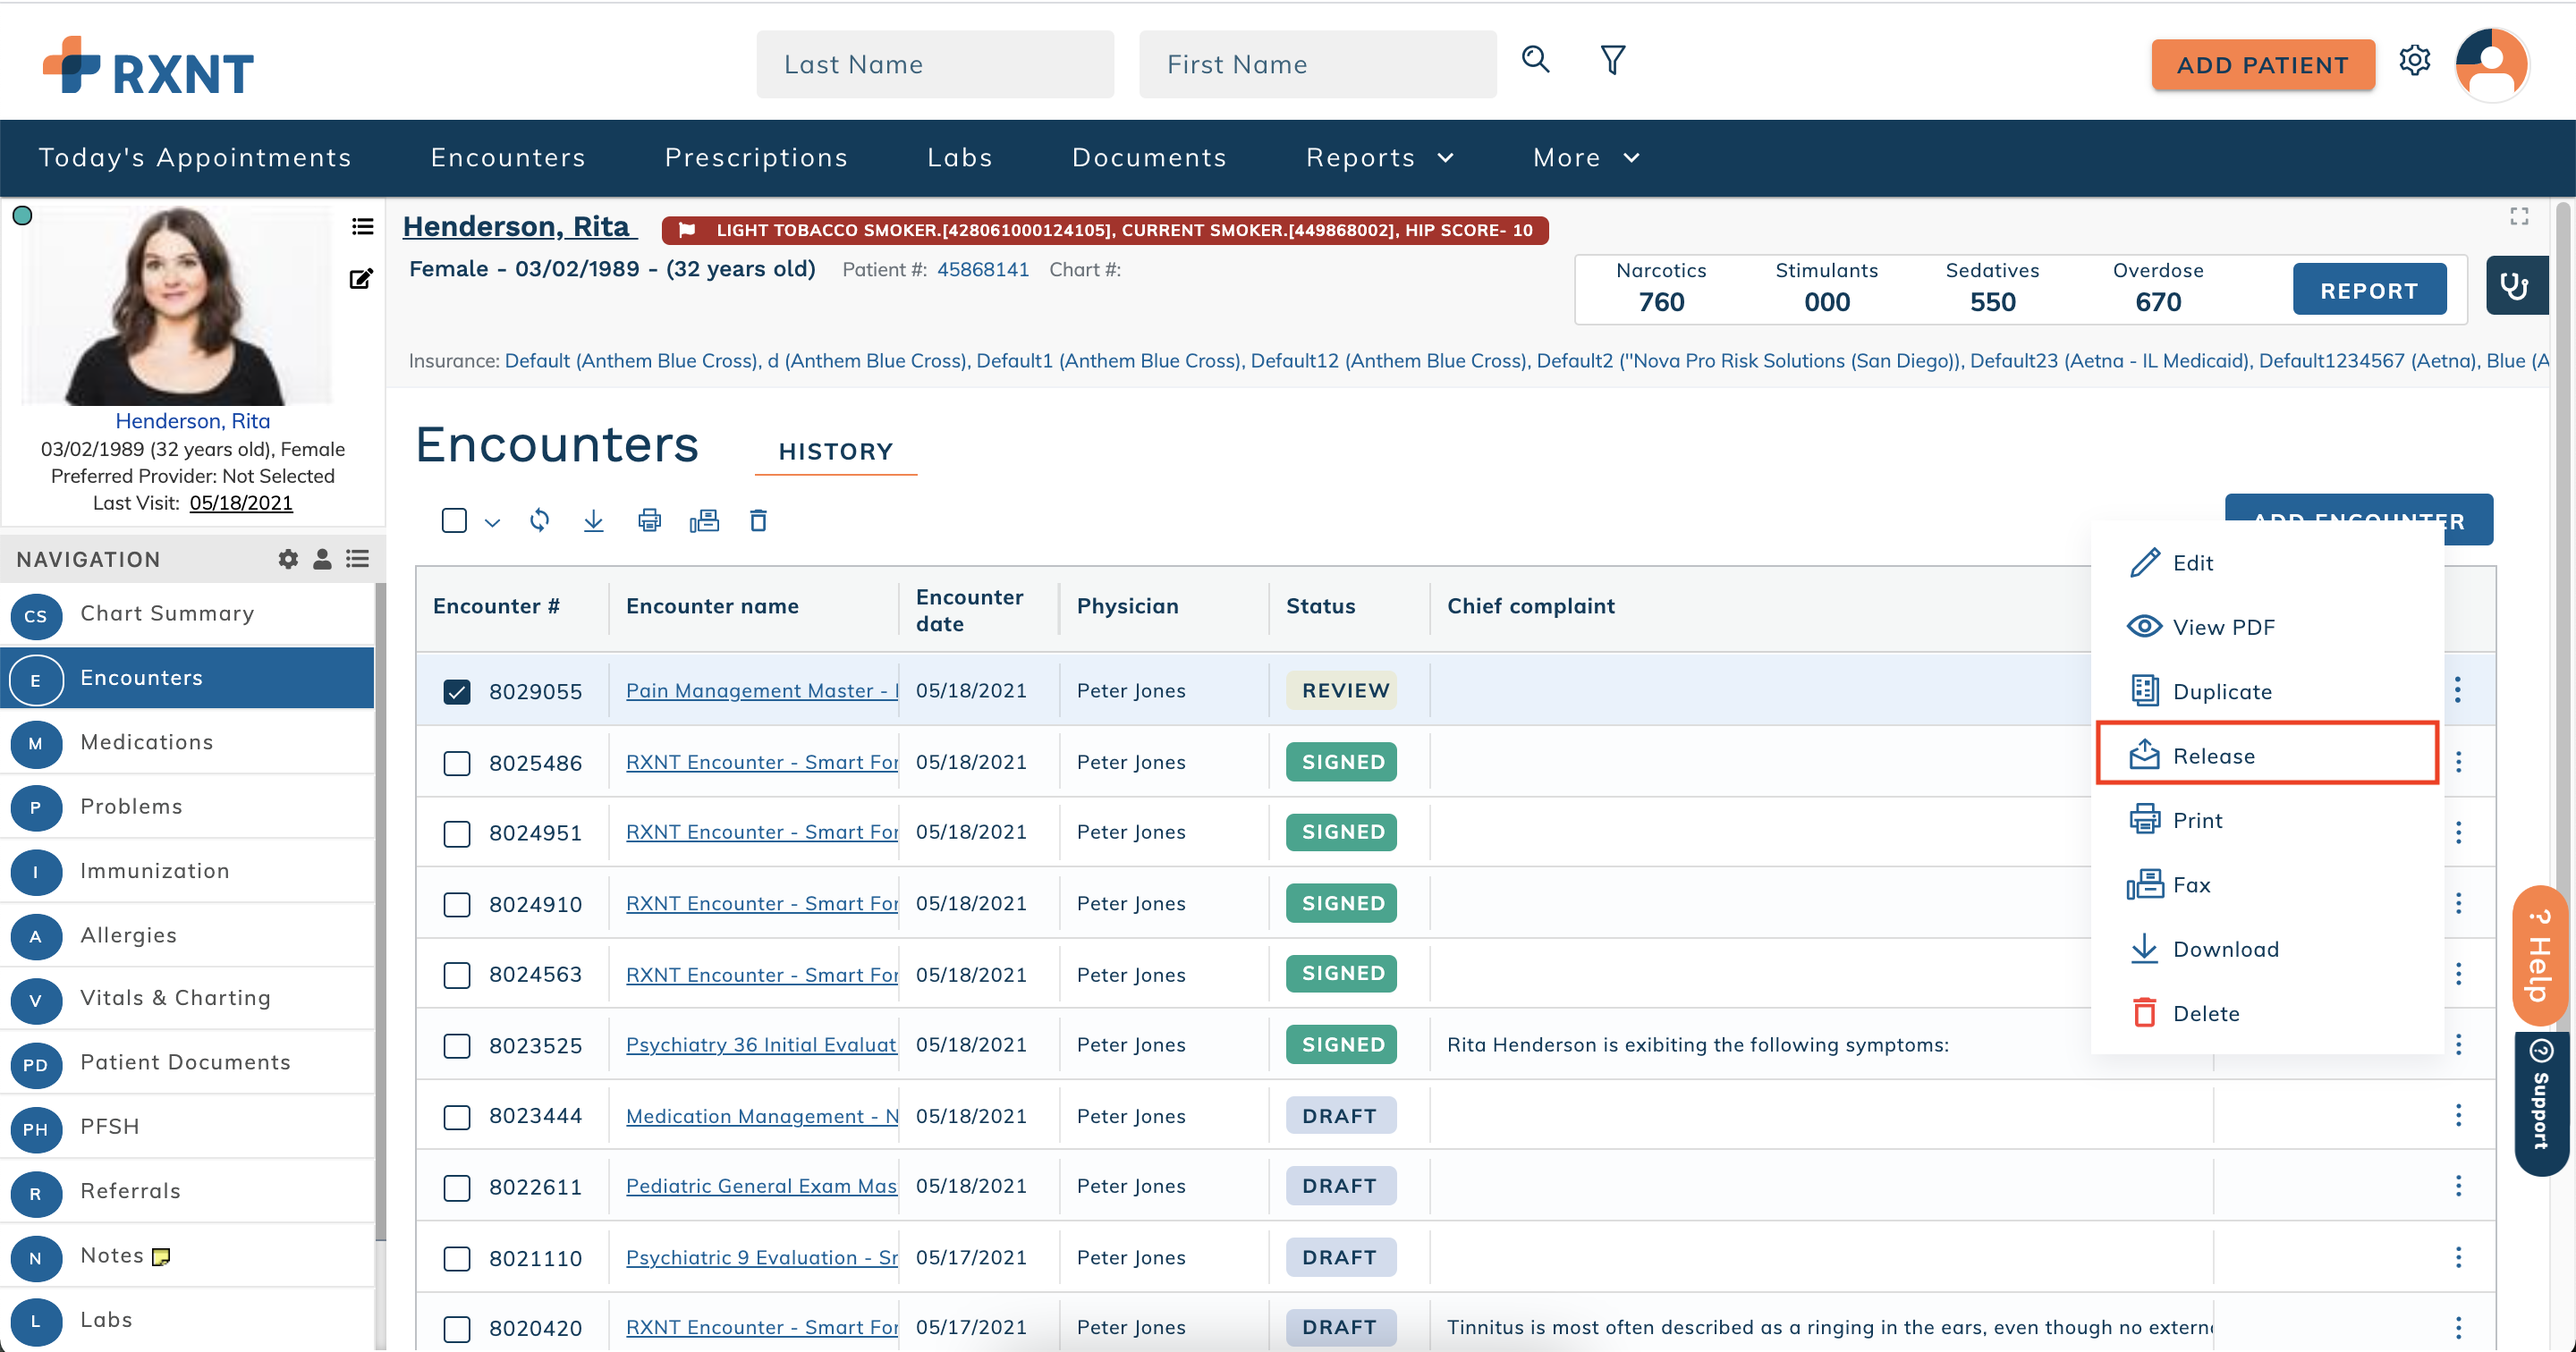This screenshot has width=2576, height=1352.
Task: Open row menu for encounter 8029055
Action: pyautogui.click(x=2457, y=689)
